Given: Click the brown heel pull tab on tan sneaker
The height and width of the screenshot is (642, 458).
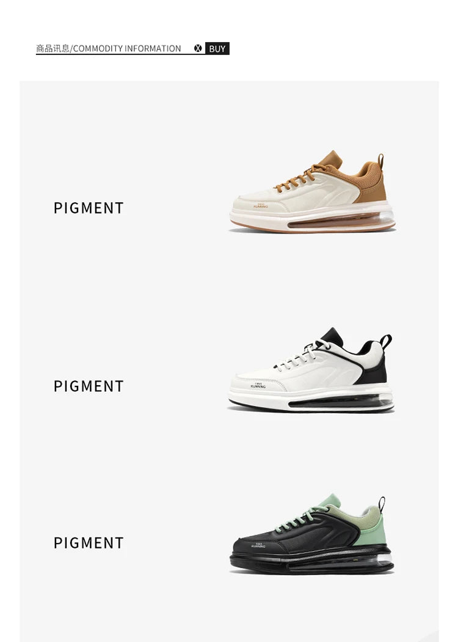Looking at the screenshot, I should coord(380,161).
